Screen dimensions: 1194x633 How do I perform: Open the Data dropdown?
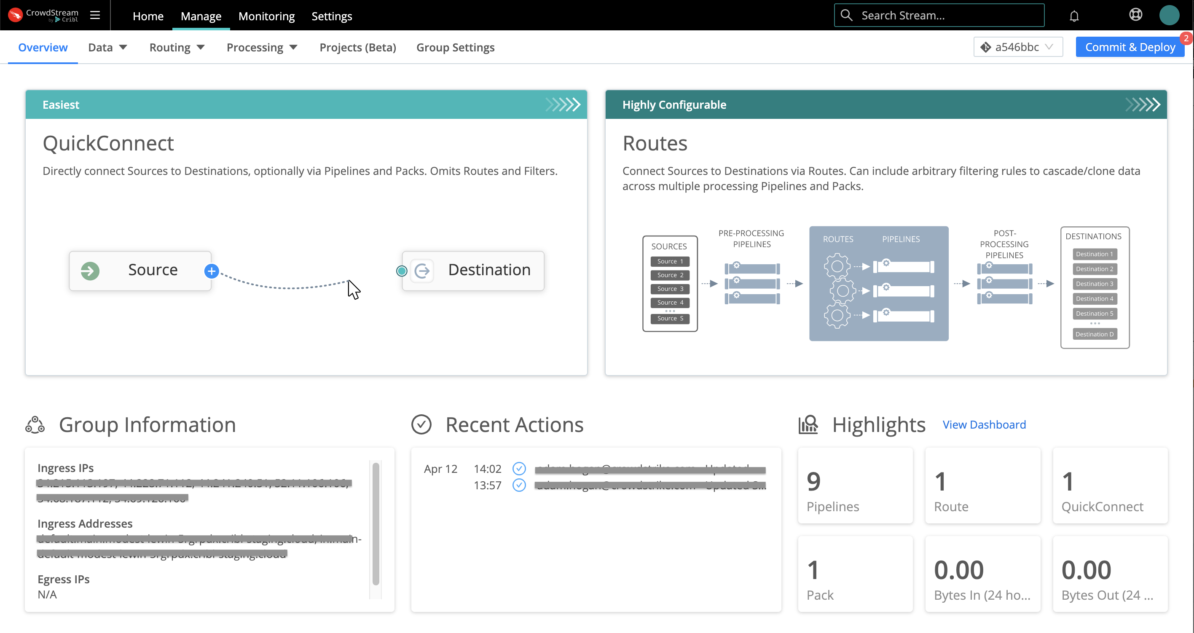pos(107,47)
